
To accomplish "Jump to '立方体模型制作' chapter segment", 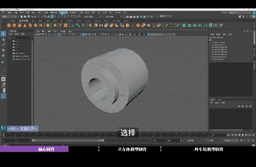I will click(130, 149).
